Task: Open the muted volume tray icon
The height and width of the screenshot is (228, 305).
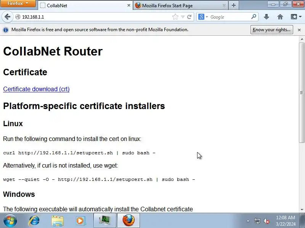Action: pyautogui.click(x=266, y=221)
